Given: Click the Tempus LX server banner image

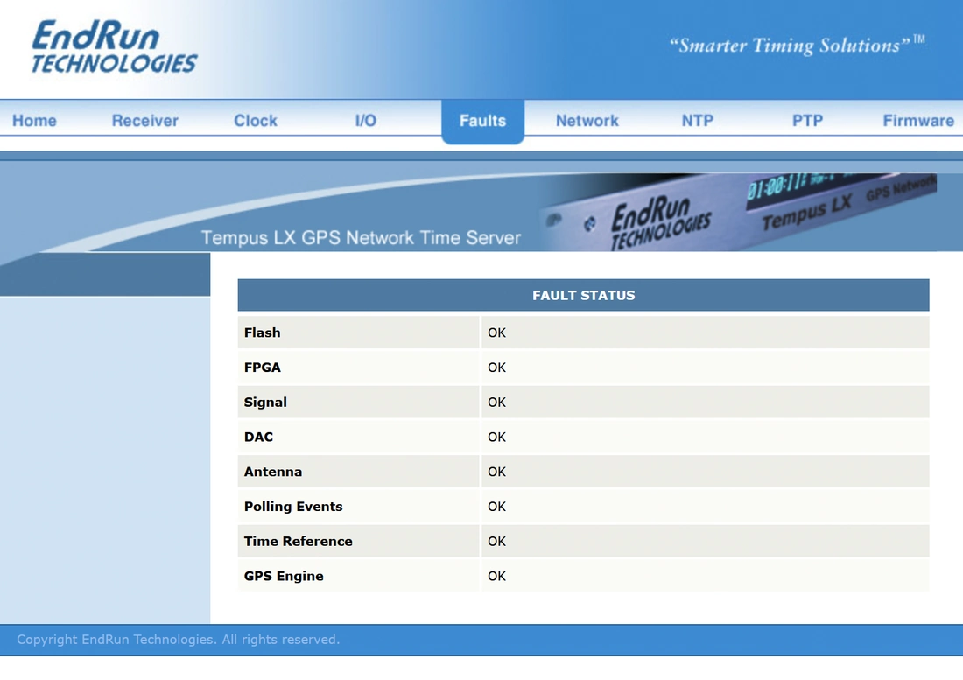Looking at the screenshot, I should click(x=737, y=212).
